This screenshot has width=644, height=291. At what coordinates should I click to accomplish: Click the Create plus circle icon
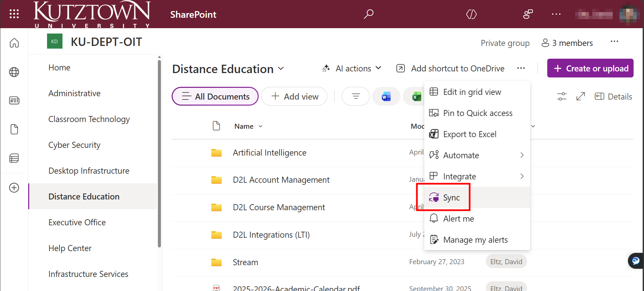pyautogui.click(x=14, y=188)
